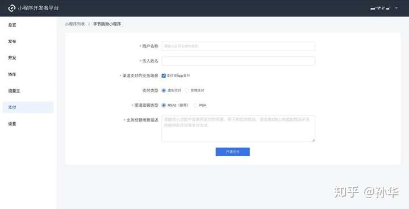409x209 pixels.
Task: Click the account name in header
Action: (x=380, y=8)
